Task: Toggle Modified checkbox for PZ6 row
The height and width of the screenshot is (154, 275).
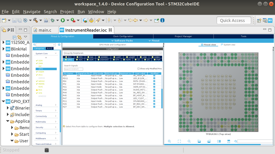Action: pyautogui.click(x=154, y=104)
